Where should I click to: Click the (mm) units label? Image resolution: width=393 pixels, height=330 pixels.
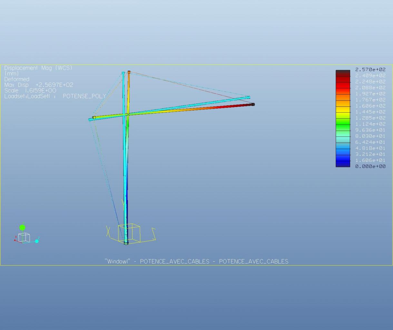(x=12, y=74)
